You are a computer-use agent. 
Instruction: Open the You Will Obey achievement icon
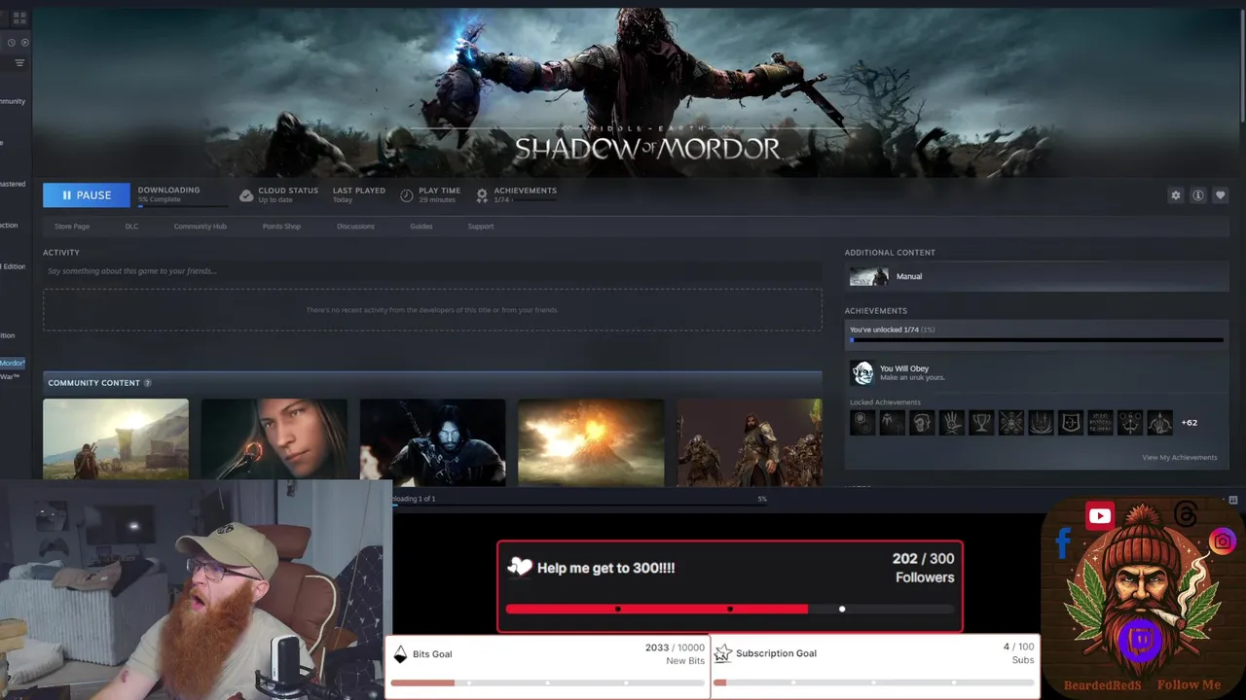[x=861, y=372]
